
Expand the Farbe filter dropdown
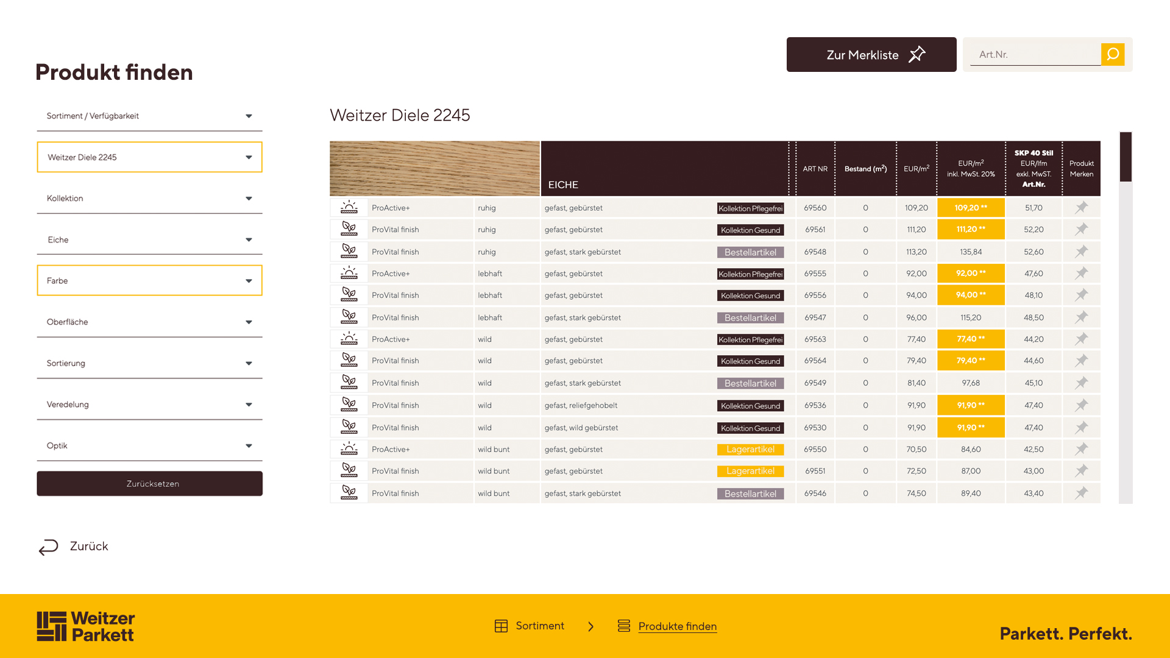149,280
